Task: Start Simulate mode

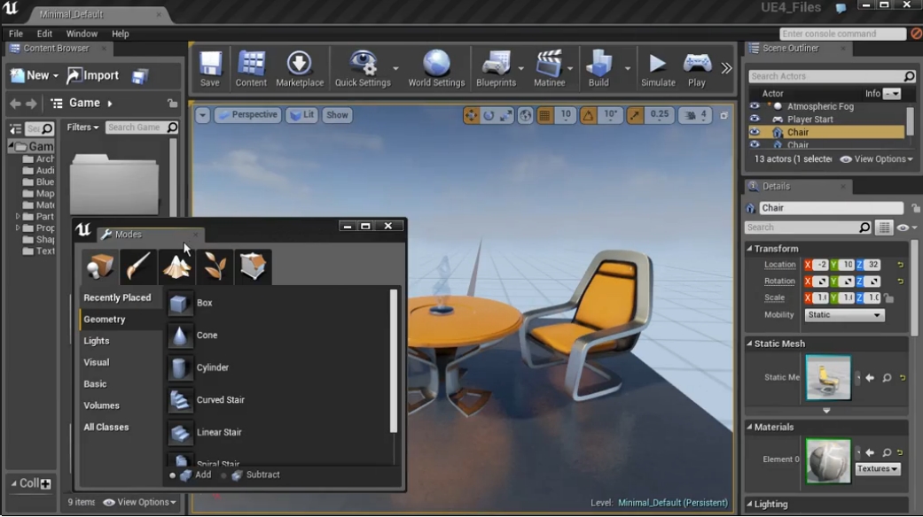Action: (x=658, y=68)
